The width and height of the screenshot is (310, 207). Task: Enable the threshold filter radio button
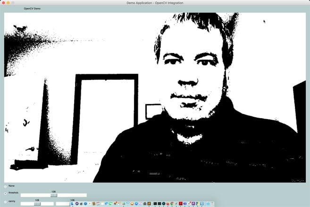(x=6, y=193)
